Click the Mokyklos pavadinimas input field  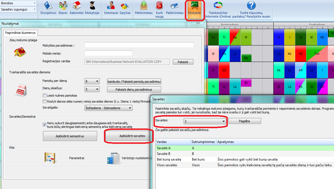click(139, 45)
